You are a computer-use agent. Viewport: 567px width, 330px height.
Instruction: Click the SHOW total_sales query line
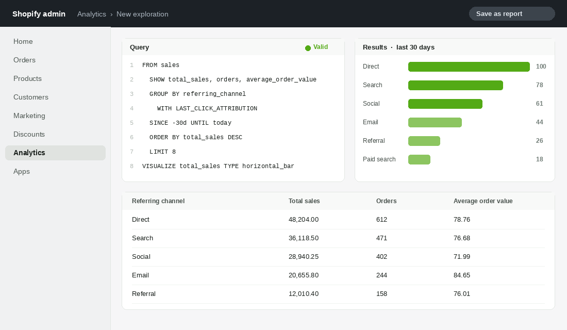click(233, 79)
